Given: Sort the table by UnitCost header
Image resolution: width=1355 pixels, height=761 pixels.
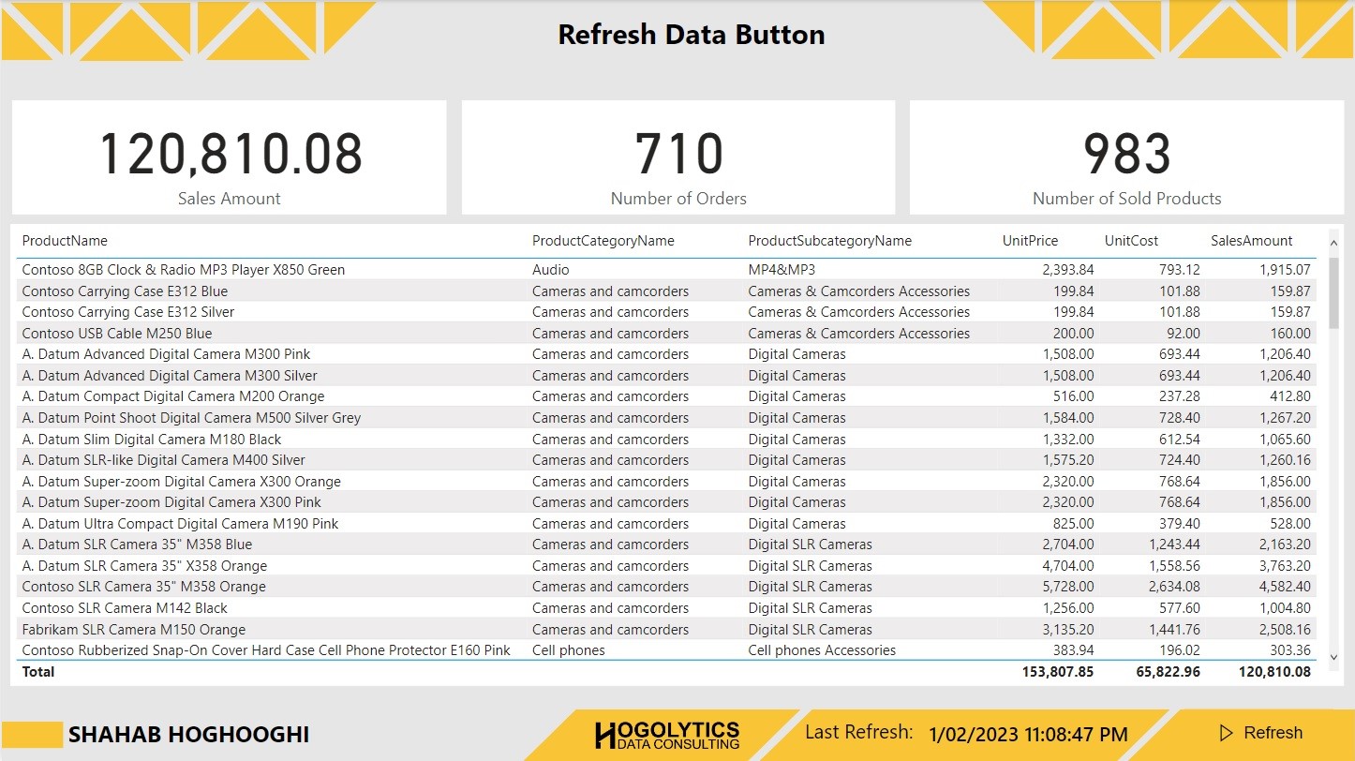Looking at the screenshot, I should (x=1130, y=241).
